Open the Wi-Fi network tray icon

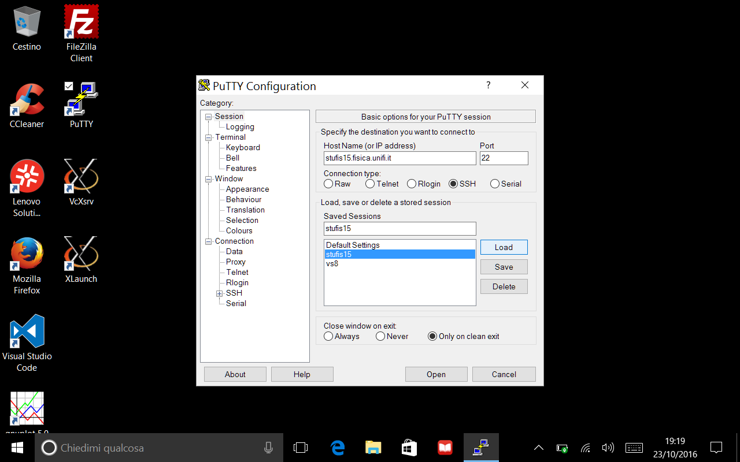point(586,448)
